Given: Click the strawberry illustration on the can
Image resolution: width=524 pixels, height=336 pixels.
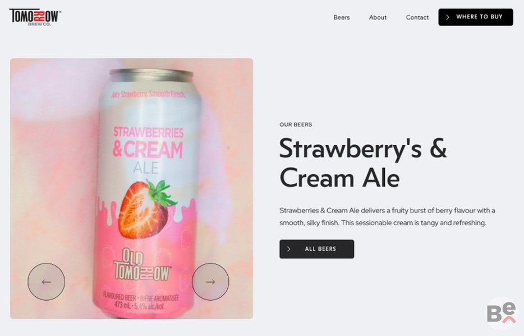Looking at the screenshot, I should click(x=147, y=209).
